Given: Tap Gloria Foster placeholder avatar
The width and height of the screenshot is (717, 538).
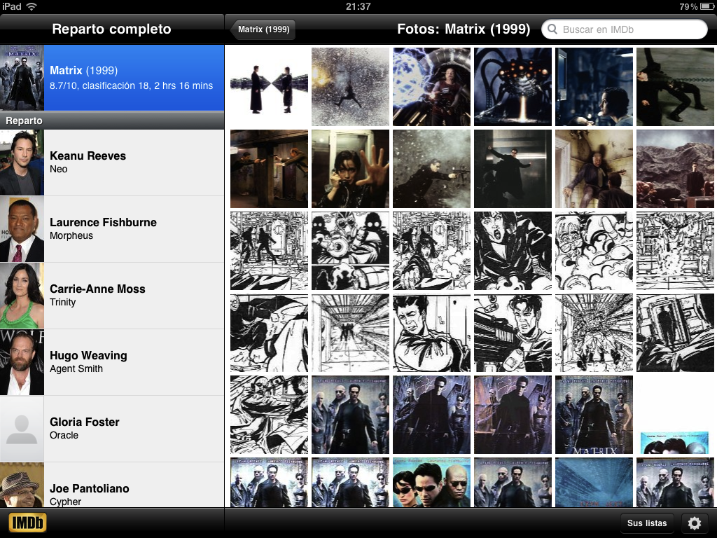Looking at the screenshot, I should coord(22,429).
